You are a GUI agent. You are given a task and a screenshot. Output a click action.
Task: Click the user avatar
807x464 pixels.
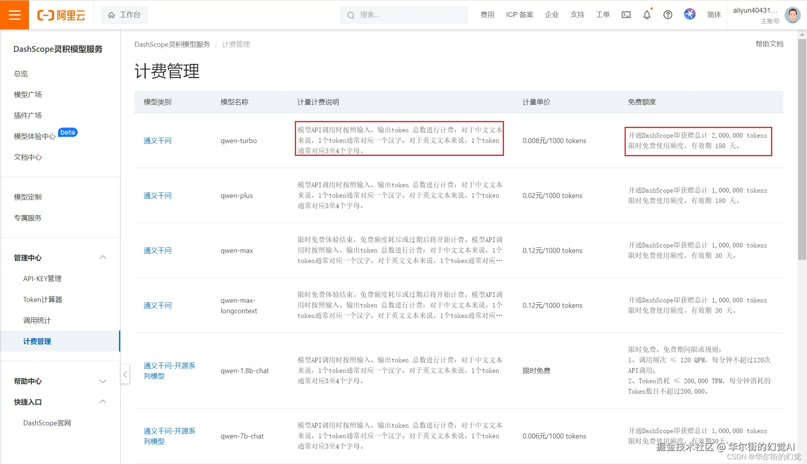(792, 15)
